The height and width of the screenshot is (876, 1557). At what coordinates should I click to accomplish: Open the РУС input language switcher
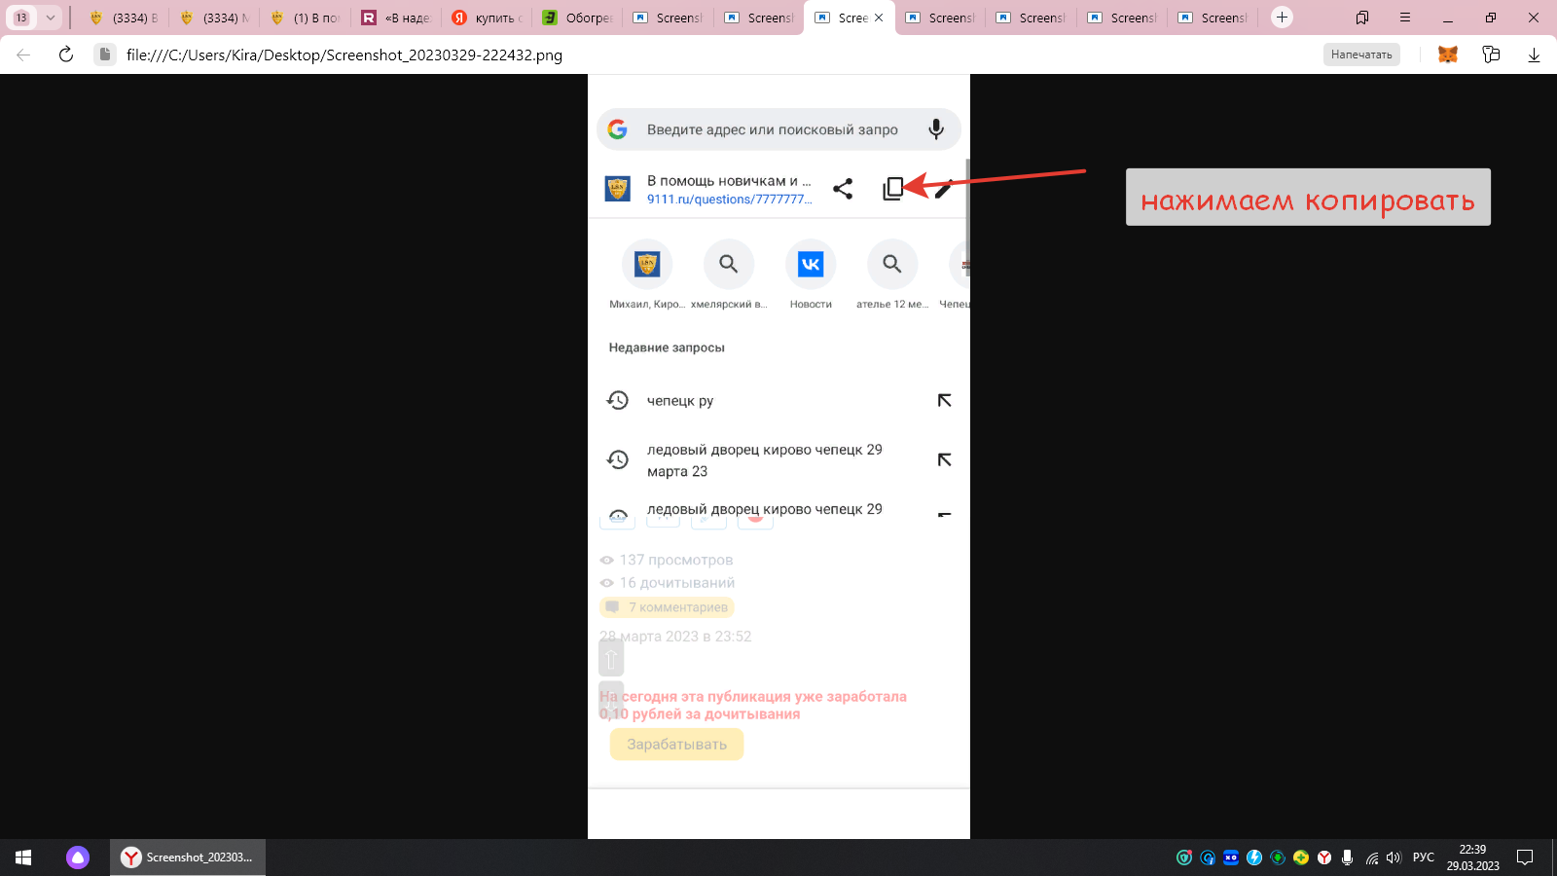click(1424, 858)
